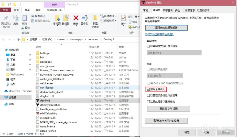Select the Wallpapers folder in sidebar

coord(15,74)
